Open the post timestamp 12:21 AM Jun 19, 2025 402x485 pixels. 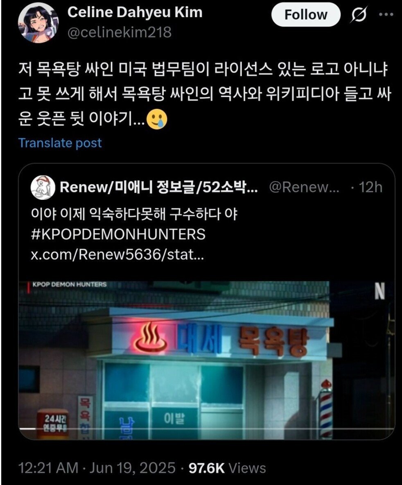(x=97, y=468)
